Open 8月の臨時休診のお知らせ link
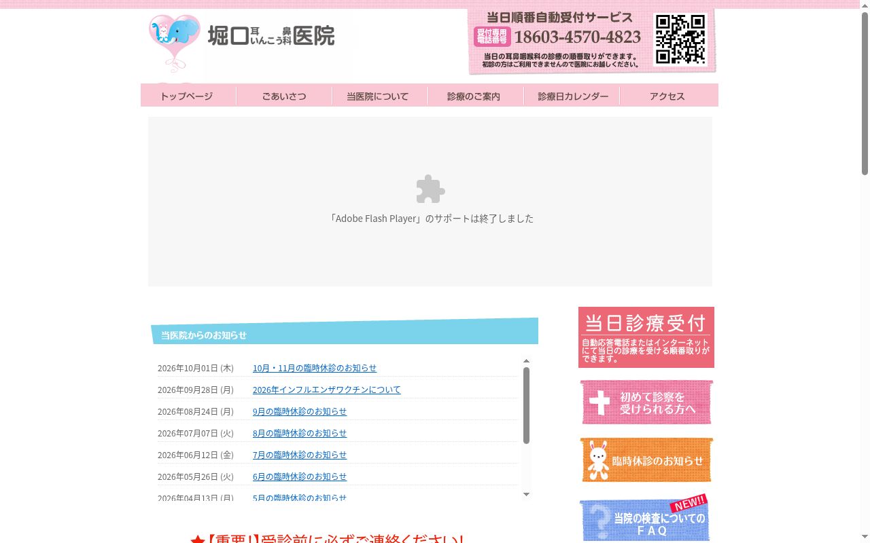Screen dimensions: 870x543 (x=300, y=433)
